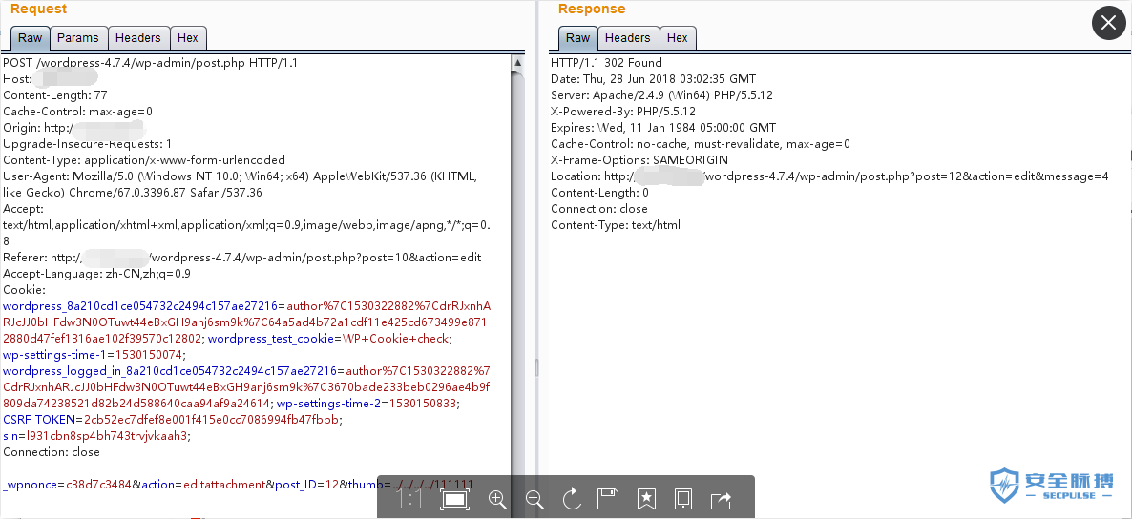
Task: Switch to the Response Hex tab
Action: (677, 38)
